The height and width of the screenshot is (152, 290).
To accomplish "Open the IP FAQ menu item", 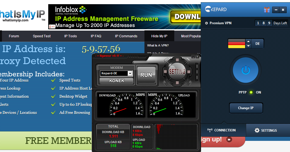I will [96, 36].
